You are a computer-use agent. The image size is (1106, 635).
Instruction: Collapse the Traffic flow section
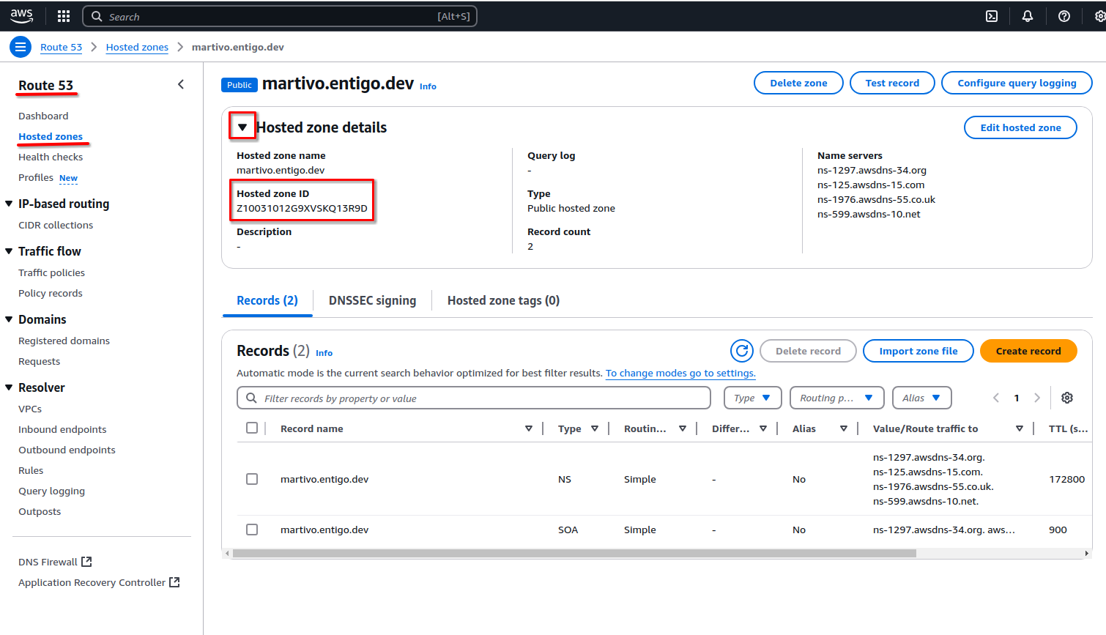click(x=9, y=251)
